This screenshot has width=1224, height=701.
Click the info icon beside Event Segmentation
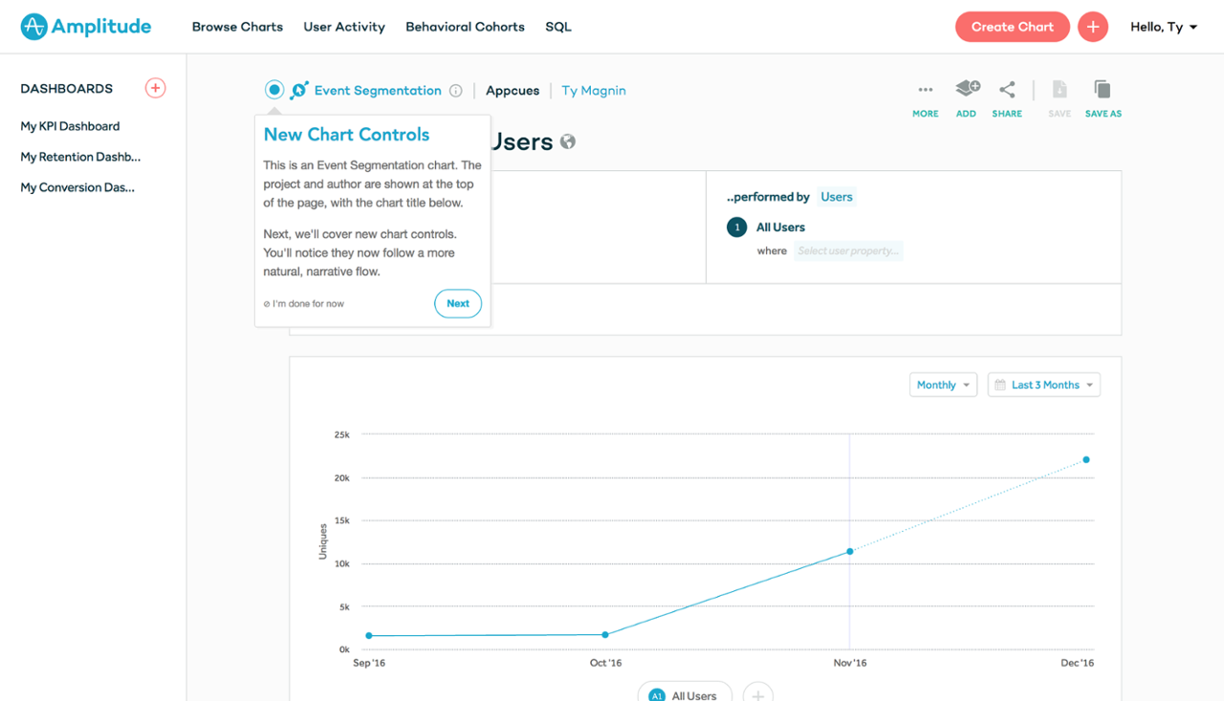point(456,91)
